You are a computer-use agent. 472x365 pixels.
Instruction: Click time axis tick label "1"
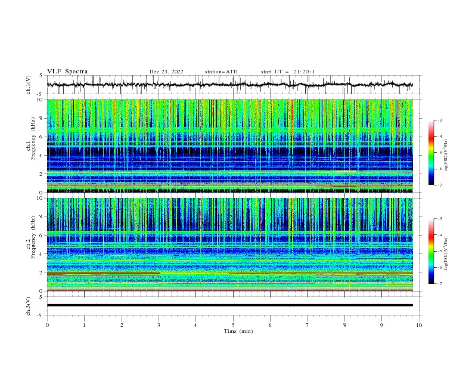84,325
